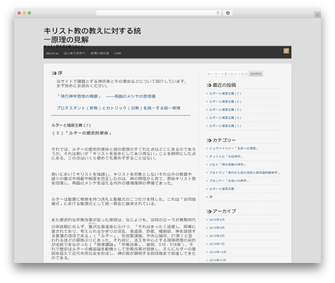Open category 序 in sidebar
Screen dimensions: 335x283
click(211, 197)
